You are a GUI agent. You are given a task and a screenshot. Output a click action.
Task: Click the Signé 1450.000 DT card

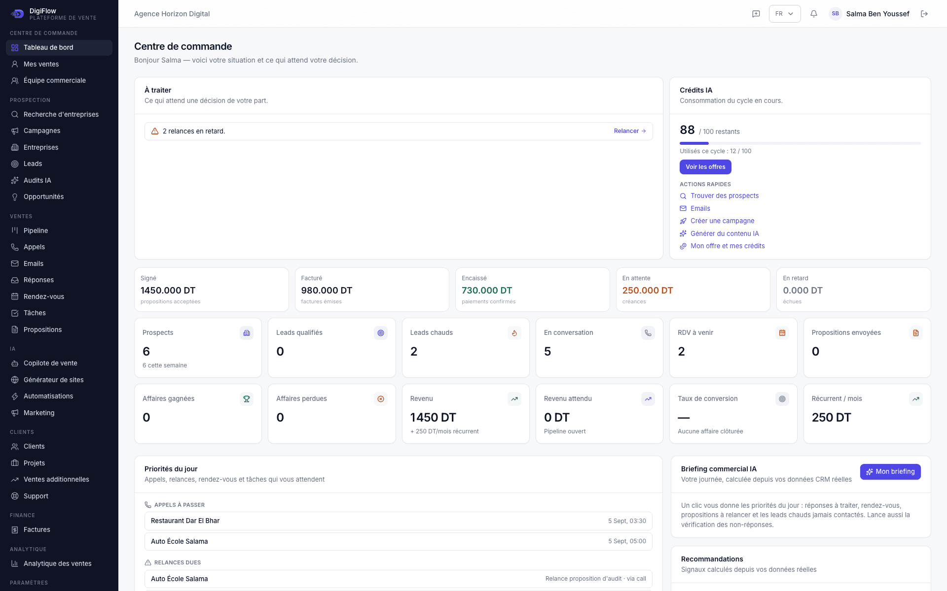coord(212,290)
